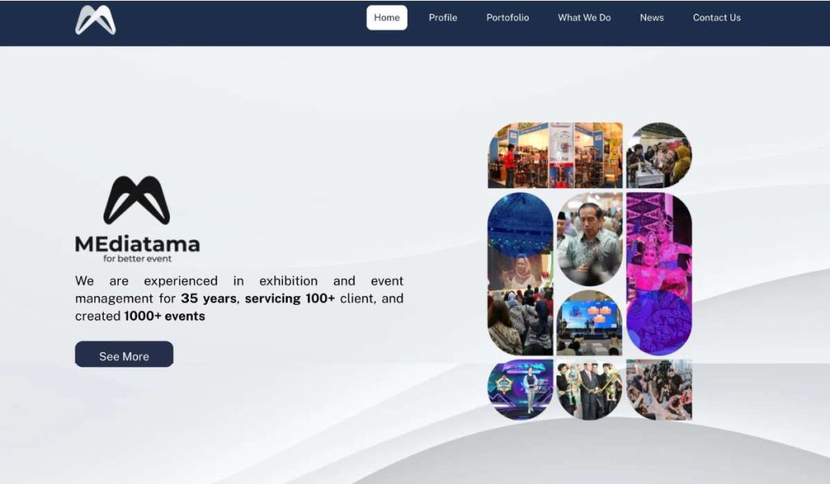The image size is (830, 484).
Task: Open the Contact Us page
Action: 716,18
